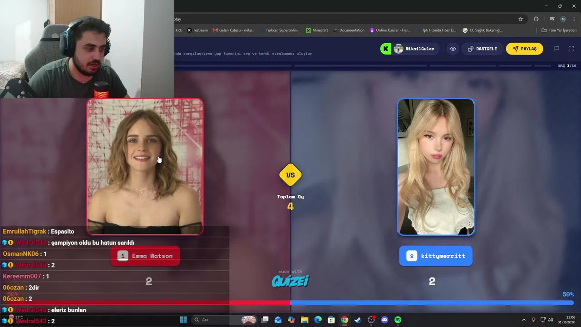This screenshot has height=327, width=581.
Task: Click chat message from OsmanNK06
Action: click(25, 254)
